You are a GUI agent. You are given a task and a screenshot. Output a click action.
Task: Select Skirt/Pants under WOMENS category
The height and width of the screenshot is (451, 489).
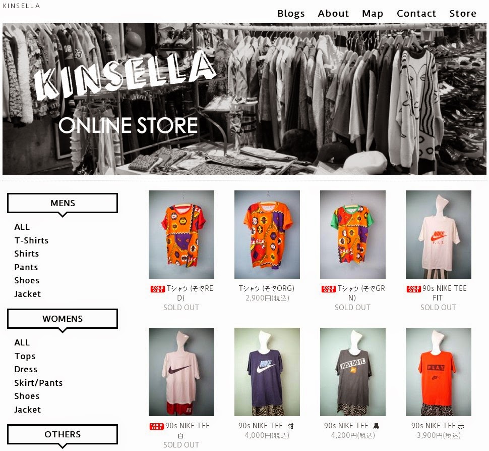pyautogui.click(x=38, y=383)
